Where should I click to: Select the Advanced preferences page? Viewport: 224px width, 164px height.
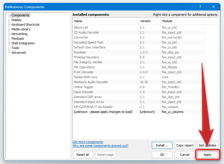(18, 53)
